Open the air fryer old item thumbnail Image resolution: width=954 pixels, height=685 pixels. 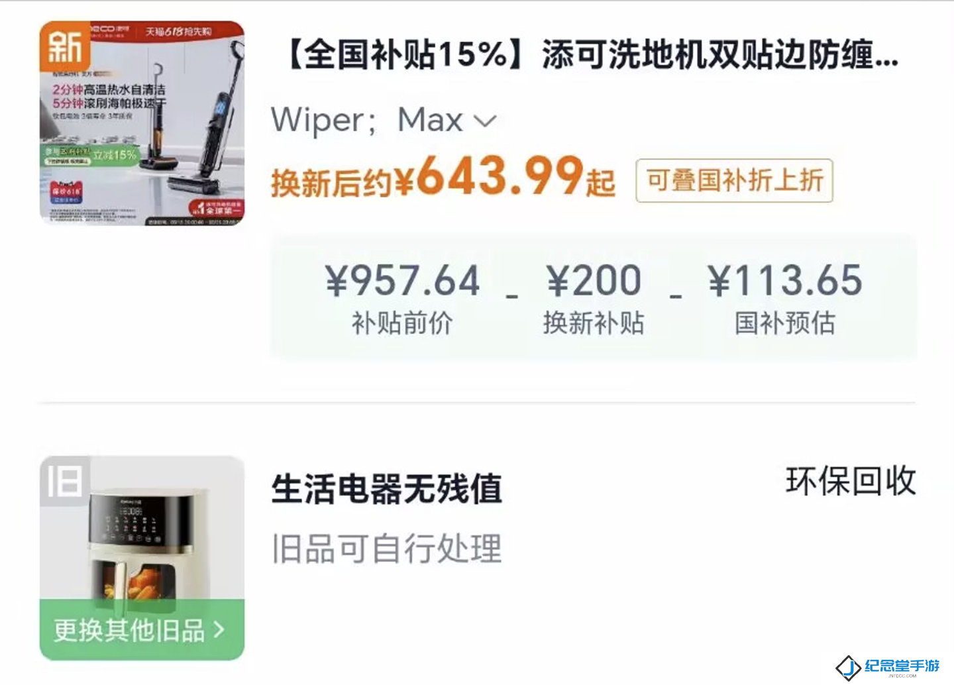click(x=142, y=558)
